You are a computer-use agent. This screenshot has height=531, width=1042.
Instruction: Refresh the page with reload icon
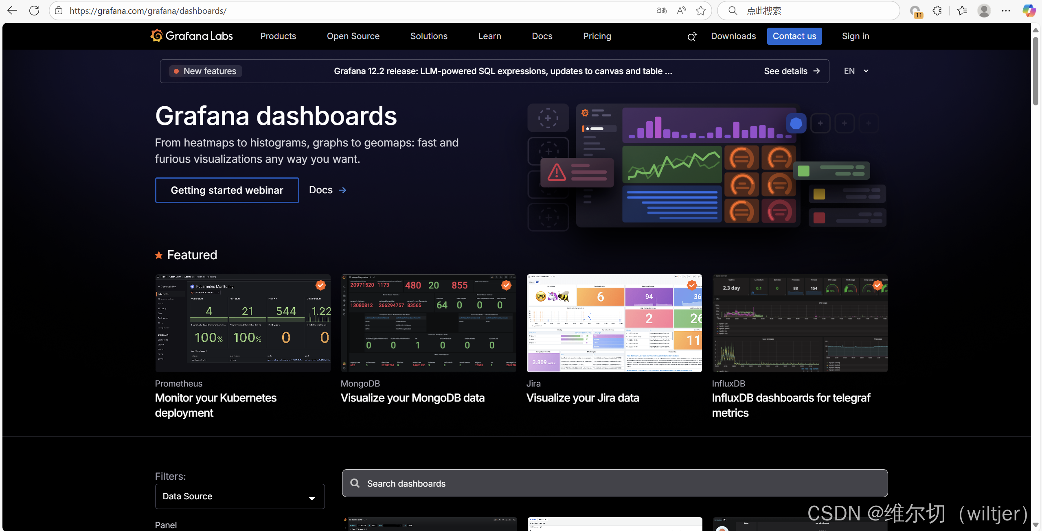(x=34, y=11)
